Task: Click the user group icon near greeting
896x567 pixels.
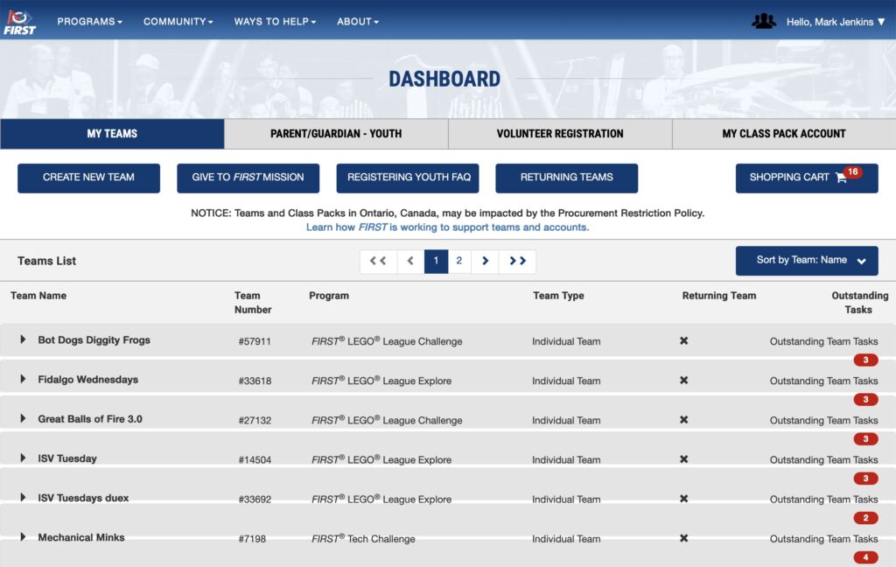Action: pos(763,21)
